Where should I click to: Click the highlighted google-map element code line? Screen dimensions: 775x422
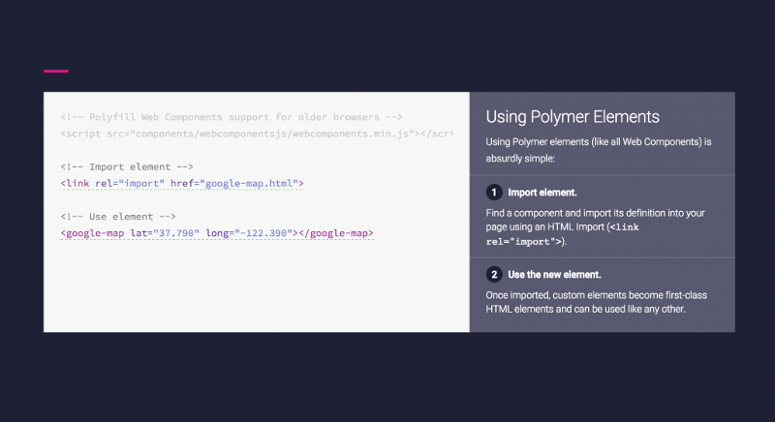(216, 233)
